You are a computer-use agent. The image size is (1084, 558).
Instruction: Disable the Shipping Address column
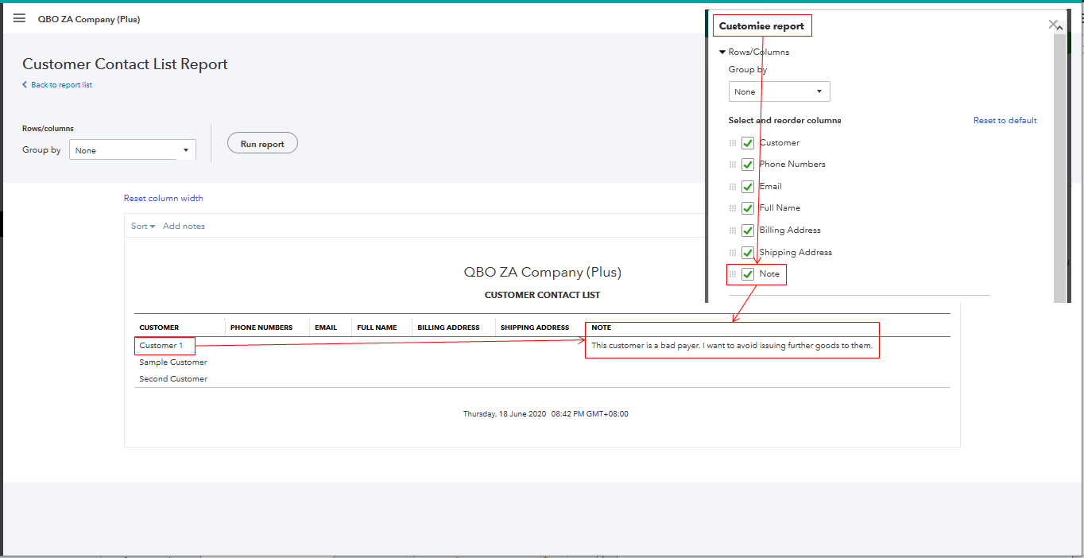tap(747, 252)
